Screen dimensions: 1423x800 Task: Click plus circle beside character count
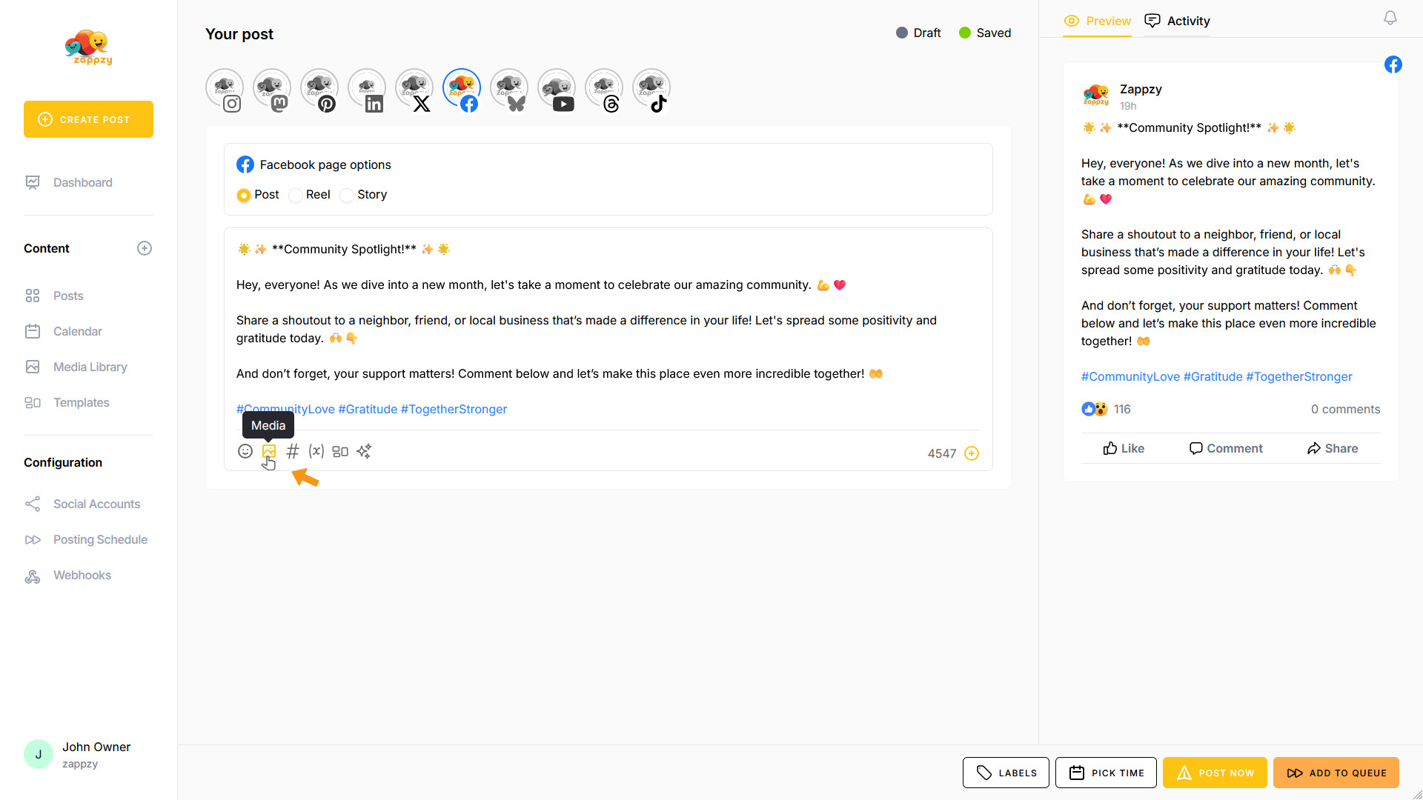[x=972, y=453]
